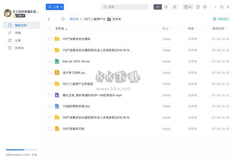
Task: Click the blue doc file icon
Action: (x=57, y=106)
